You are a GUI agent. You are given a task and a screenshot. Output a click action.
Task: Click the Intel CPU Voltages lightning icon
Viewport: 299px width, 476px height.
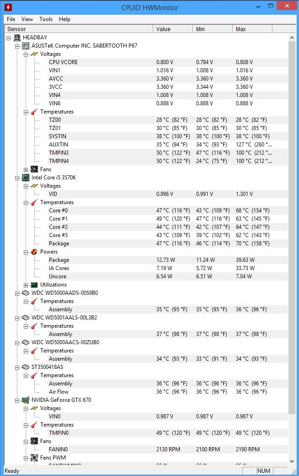34,186
